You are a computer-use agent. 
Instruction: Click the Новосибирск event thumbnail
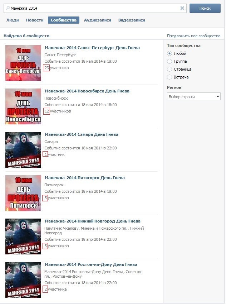(x=23, y=106)
